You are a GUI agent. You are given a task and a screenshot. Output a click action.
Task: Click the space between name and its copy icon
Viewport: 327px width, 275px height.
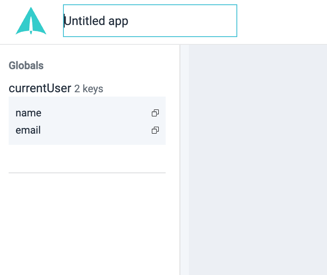[95, 113]
